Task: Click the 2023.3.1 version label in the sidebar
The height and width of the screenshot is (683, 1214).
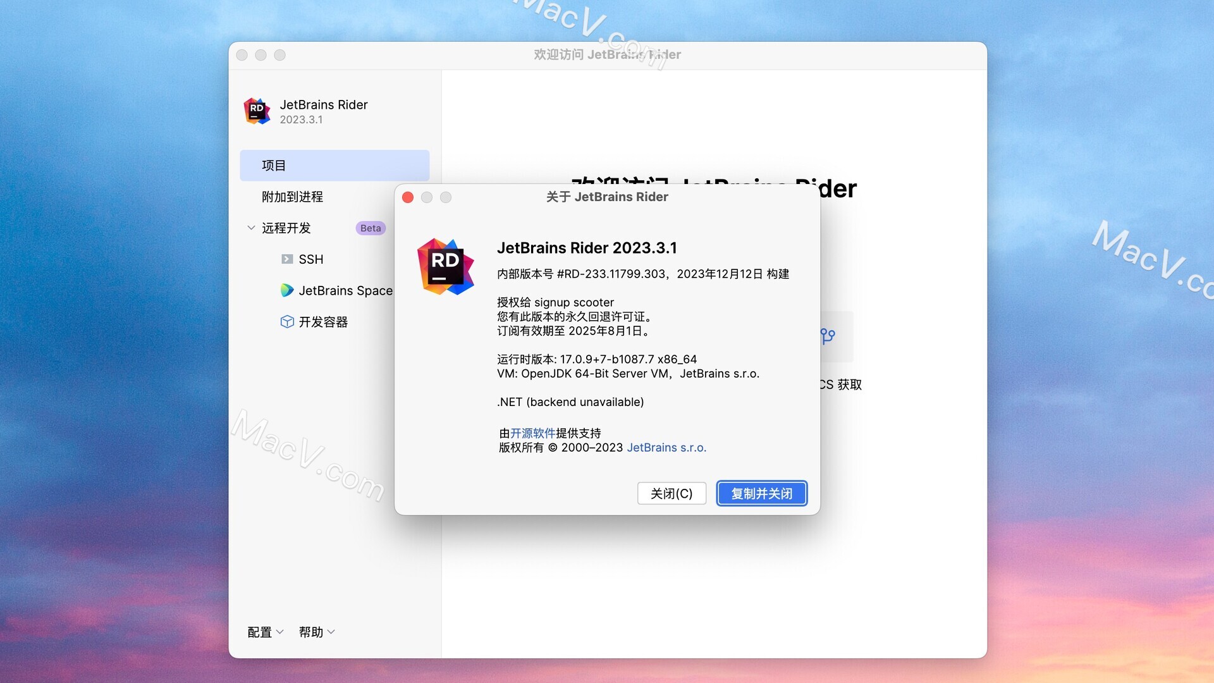Action: tap(301, 120)
